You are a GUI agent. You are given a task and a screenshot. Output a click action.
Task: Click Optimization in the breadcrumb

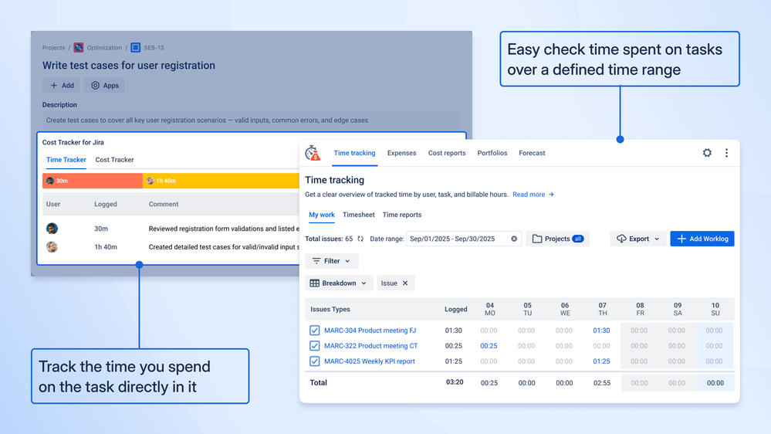click(x=104, y=48)
